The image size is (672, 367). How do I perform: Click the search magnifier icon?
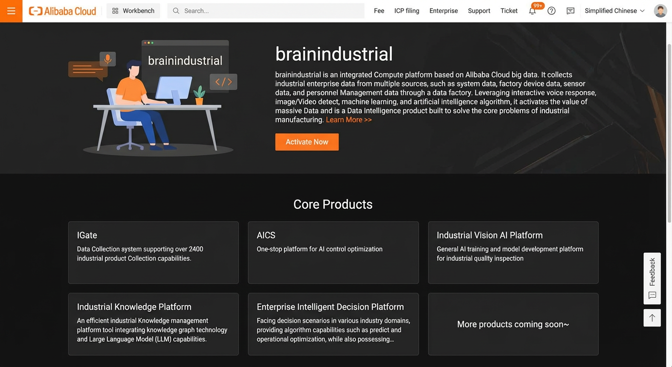tap(176, 11)
